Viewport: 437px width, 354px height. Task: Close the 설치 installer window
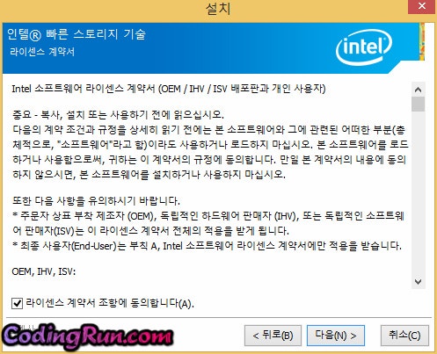click(x=421, y=6)
